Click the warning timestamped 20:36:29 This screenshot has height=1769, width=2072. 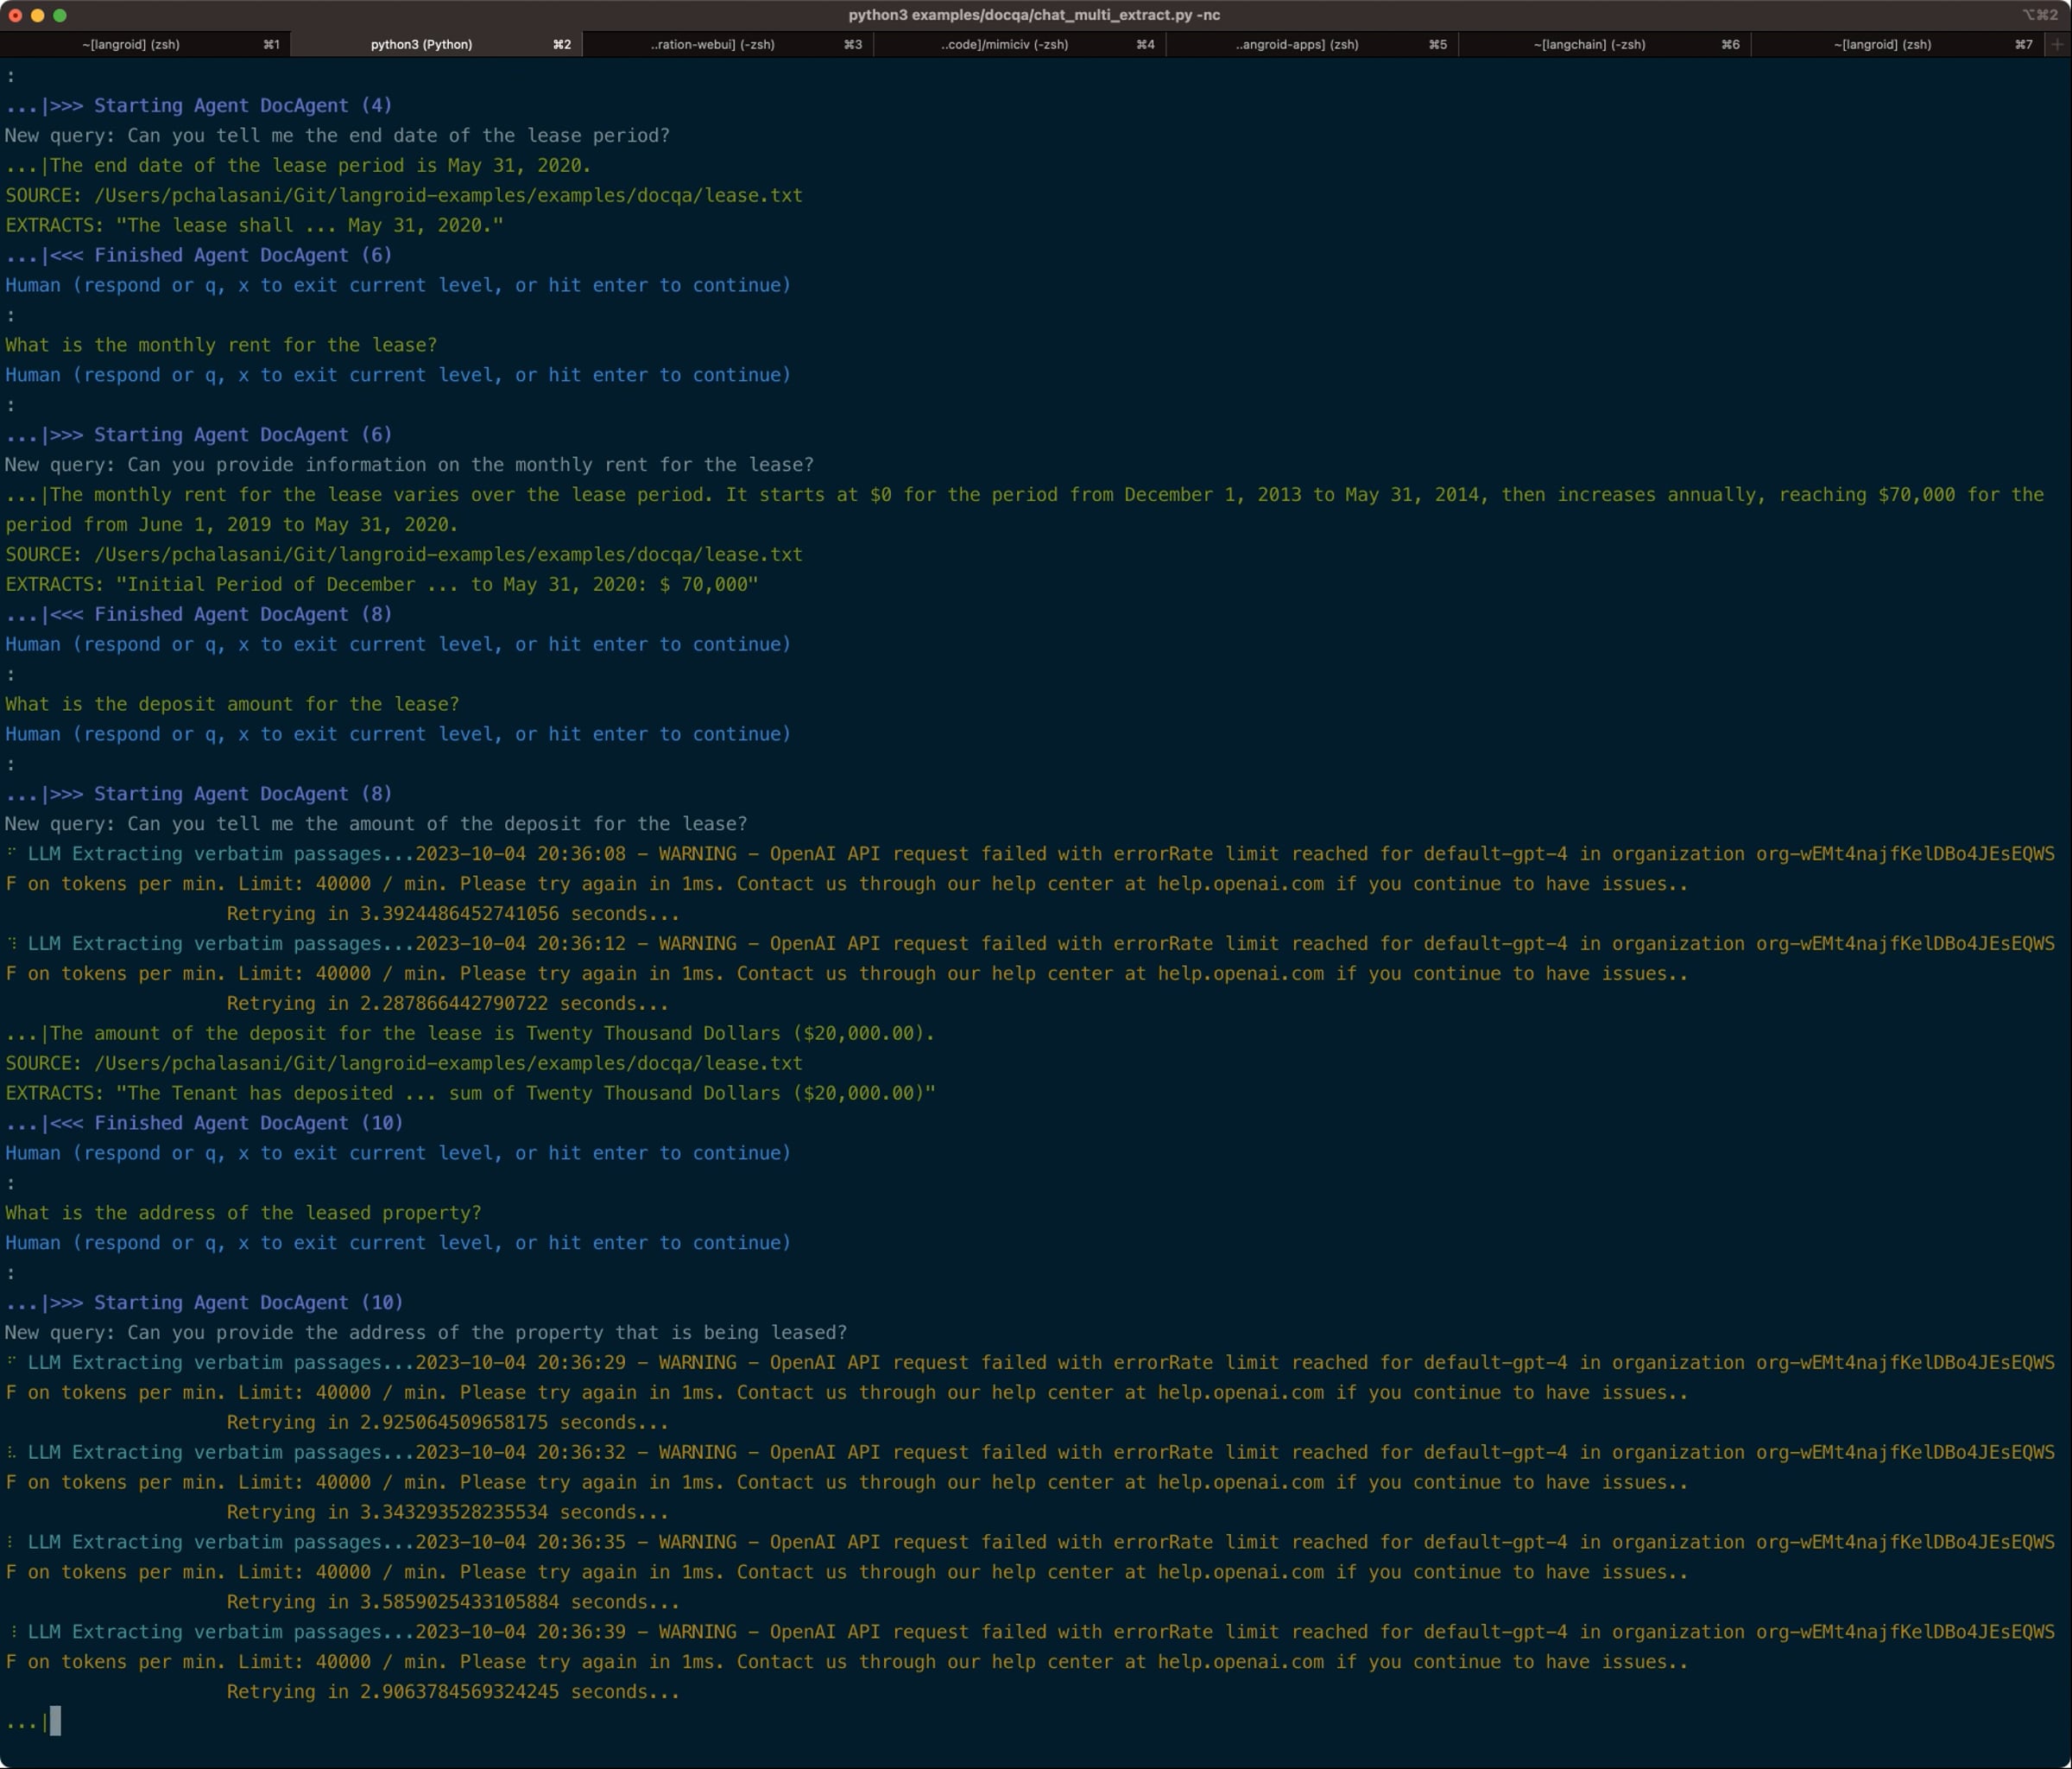(x=1030, y=1378)
